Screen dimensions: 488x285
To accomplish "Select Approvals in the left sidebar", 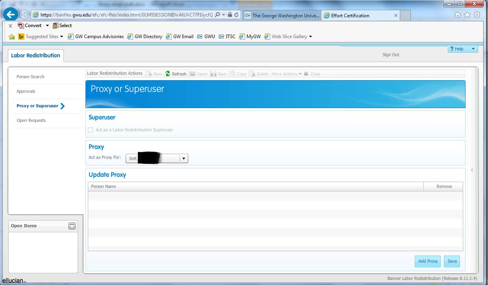I will (x=26, y=91).
